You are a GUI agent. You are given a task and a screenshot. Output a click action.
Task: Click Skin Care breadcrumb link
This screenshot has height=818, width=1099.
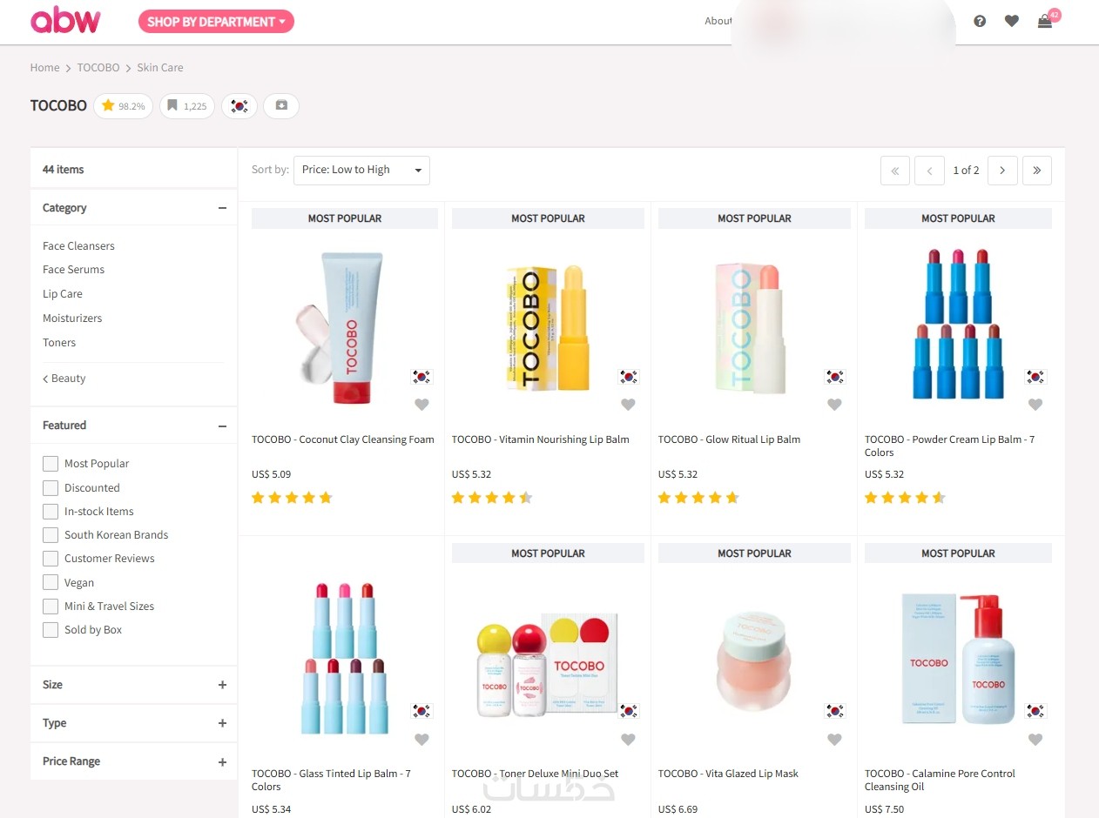[x=160, y=68]
